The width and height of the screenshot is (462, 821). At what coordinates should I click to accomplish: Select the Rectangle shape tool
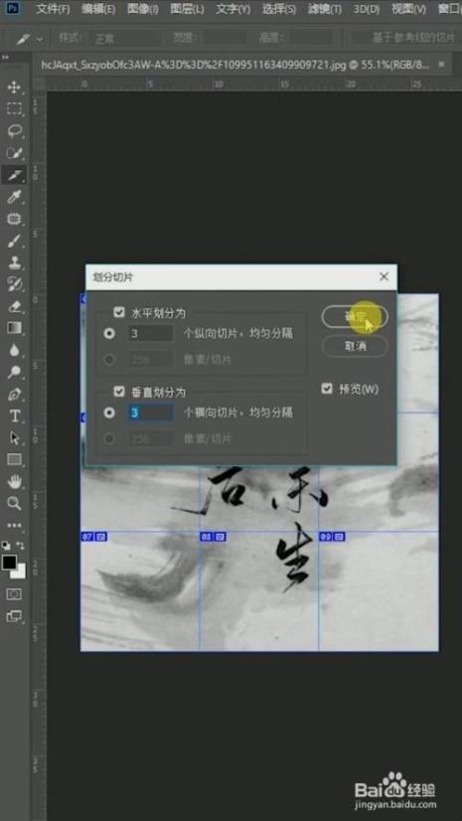click(14, 460)
